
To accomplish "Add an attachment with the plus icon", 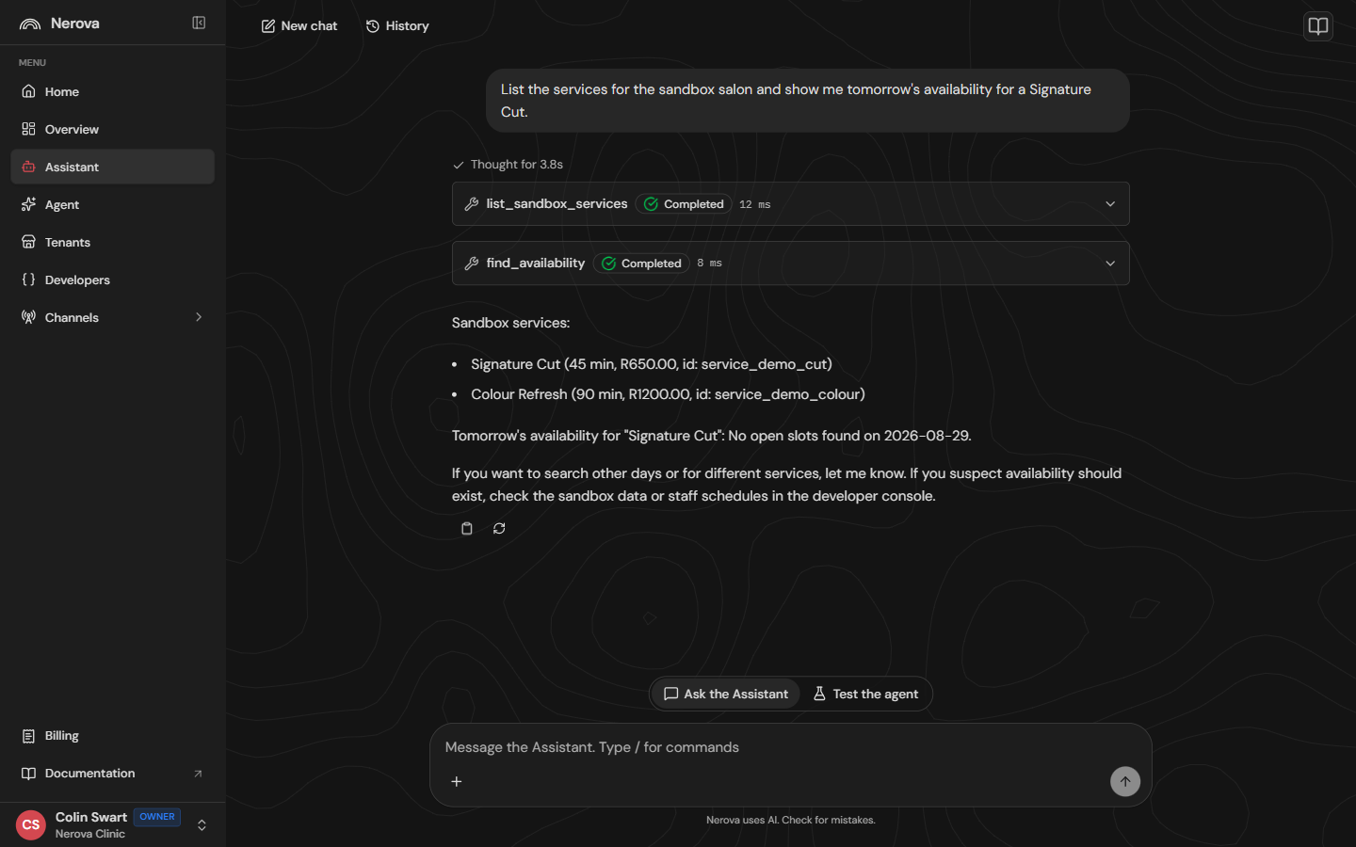I will (457, 781).
